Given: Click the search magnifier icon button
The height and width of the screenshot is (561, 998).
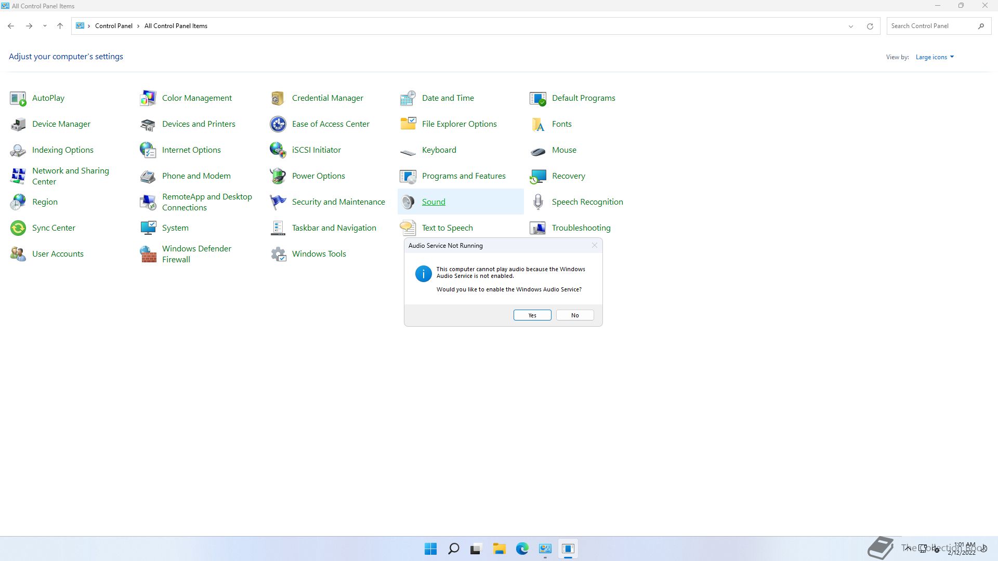Looking at the screenshot, I should click(x=981, y=26).
